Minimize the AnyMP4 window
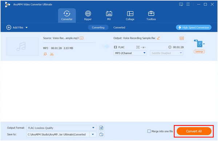Image resolution: width=218 pixels, height=141 pixels. (198, 4)
